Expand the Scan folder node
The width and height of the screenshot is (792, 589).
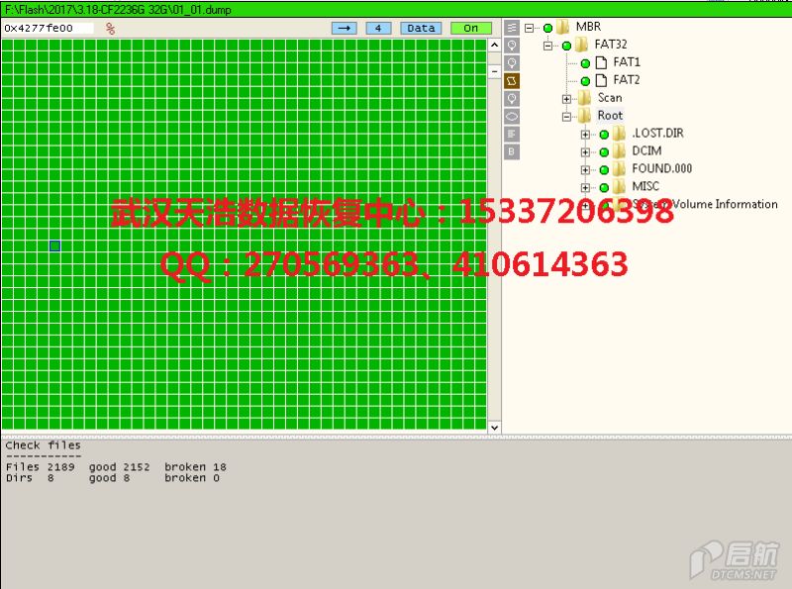(567, 98)
